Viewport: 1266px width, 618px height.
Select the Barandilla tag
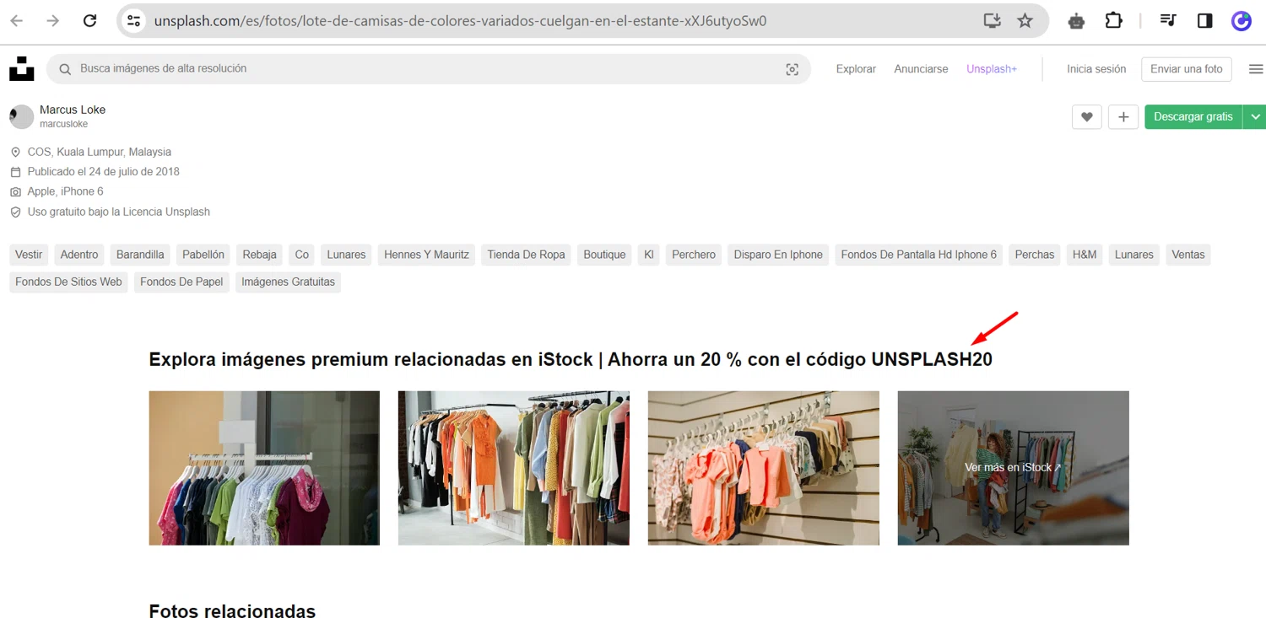pyautogui.click(x=140, y=255)
